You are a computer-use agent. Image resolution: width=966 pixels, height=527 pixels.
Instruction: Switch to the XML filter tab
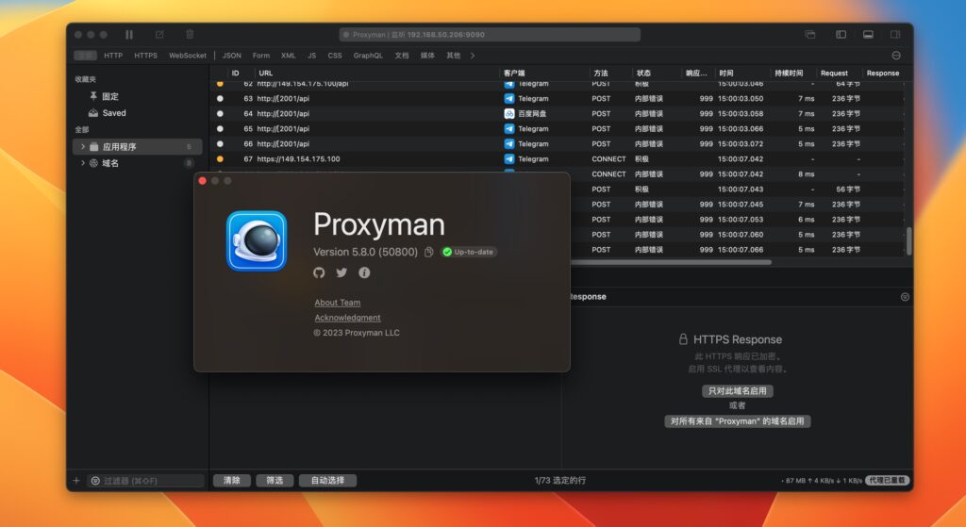click(x=289, y=56)
